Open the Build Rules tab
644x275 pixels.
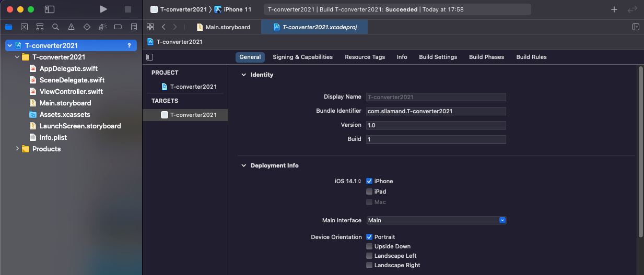coord(531,57)
